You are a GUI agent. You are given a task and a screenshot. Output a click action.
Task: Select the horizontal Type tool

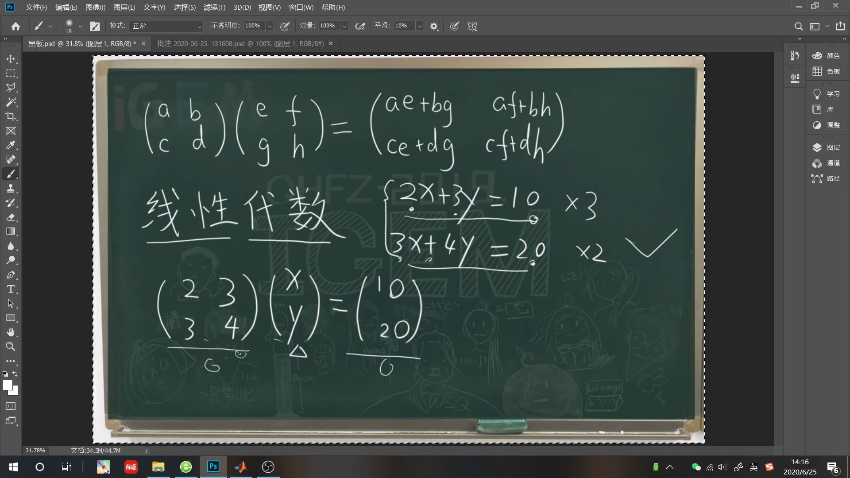[11, 289]
